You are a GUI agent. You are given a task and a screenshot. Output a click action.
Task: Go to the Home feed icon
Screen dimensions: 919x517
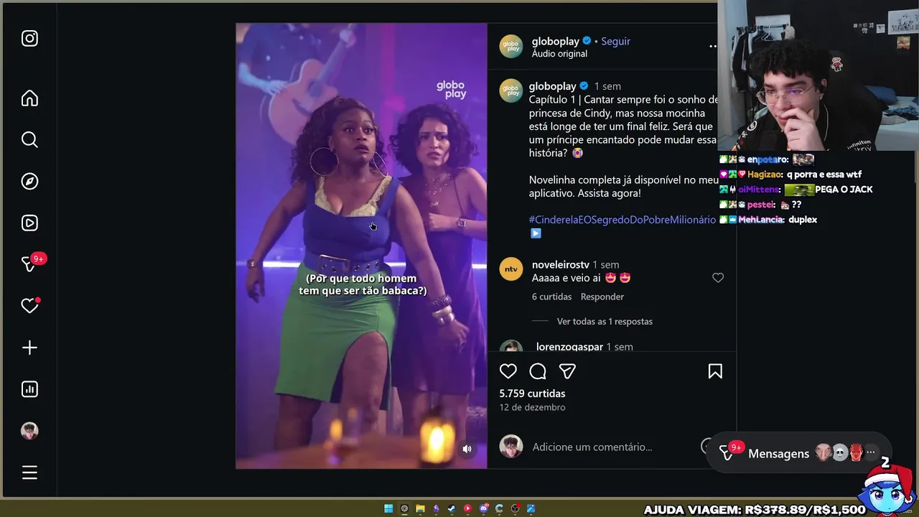click(x=29, y=98)
